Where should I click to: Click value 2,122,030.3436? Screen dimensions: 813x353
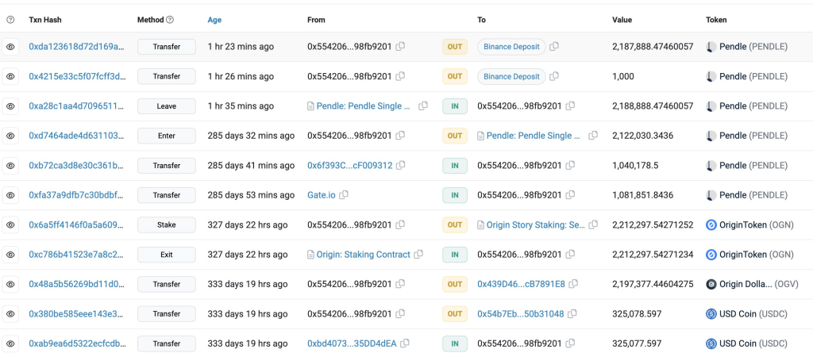click(643, 136)
